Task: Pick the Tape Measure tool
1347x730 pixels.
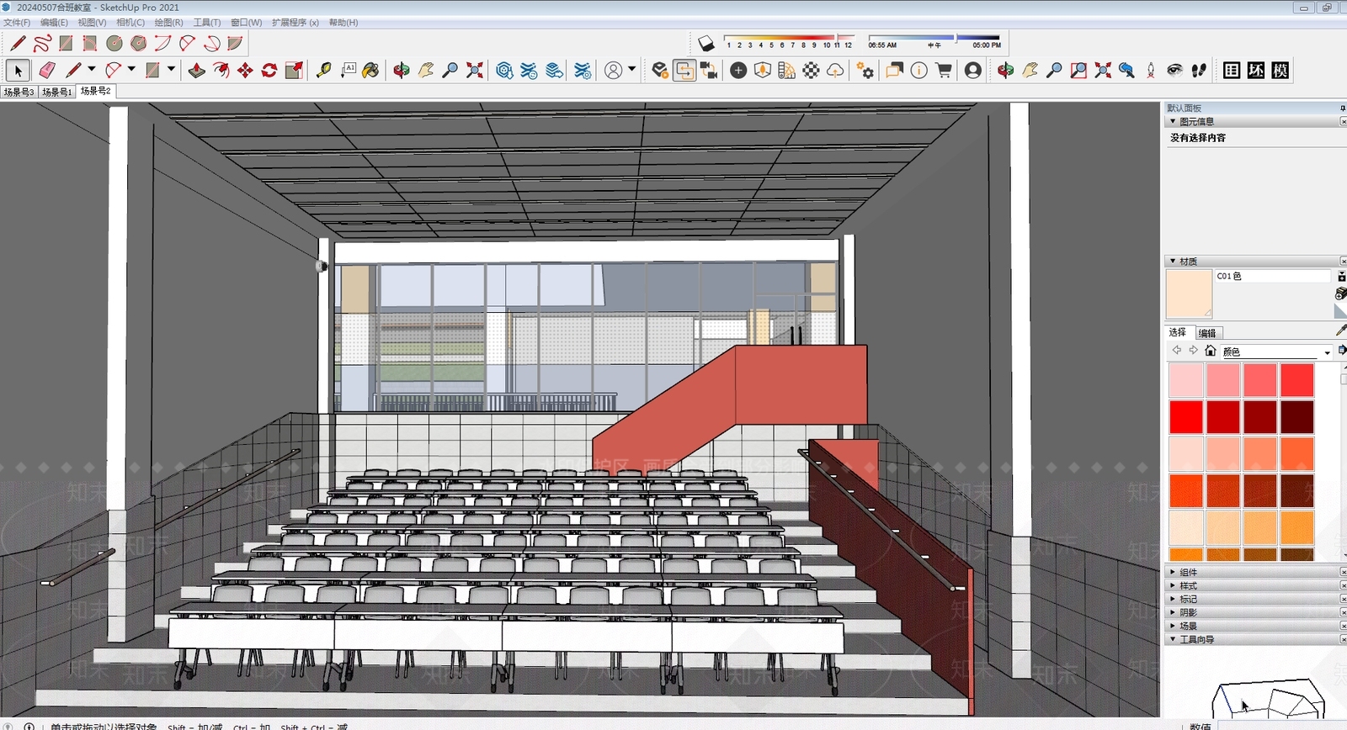Action: click(323, 71)
